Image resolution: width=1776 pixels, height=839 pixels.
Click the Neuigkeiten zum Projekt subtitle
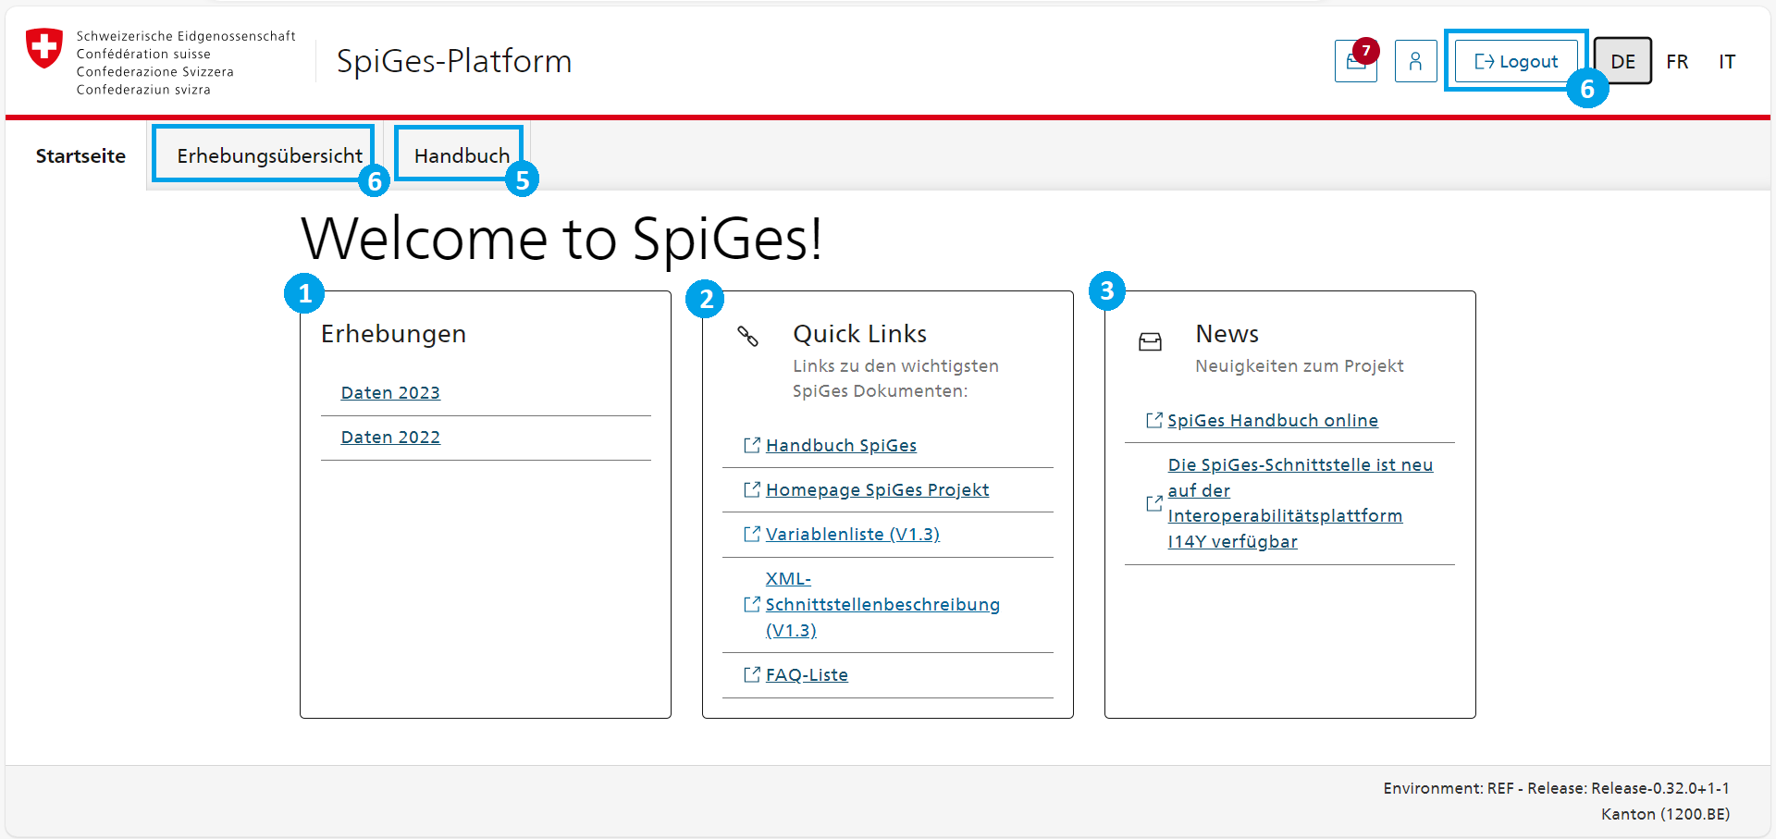[x=1299, y=366]
